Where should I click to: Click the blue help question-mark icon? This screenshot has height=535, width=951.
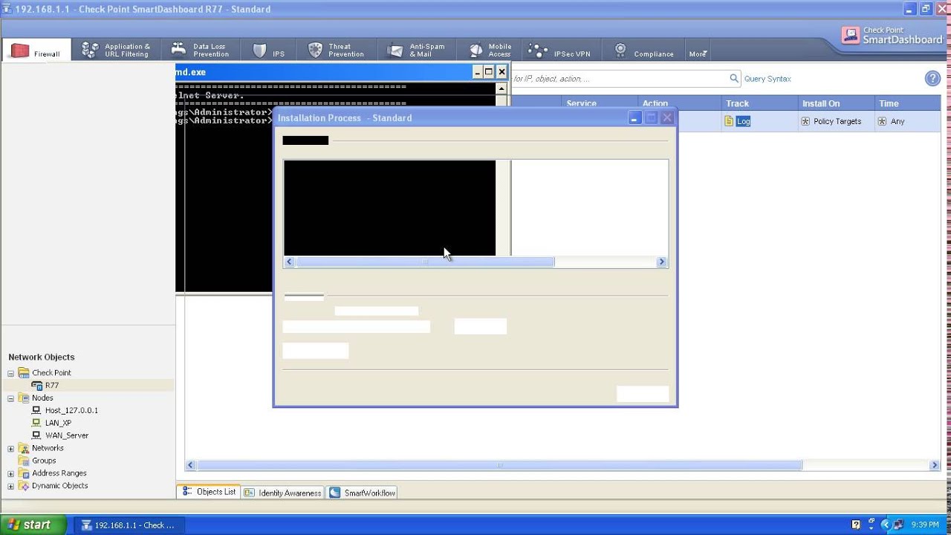pyautogui.click(x=932, y=79)
